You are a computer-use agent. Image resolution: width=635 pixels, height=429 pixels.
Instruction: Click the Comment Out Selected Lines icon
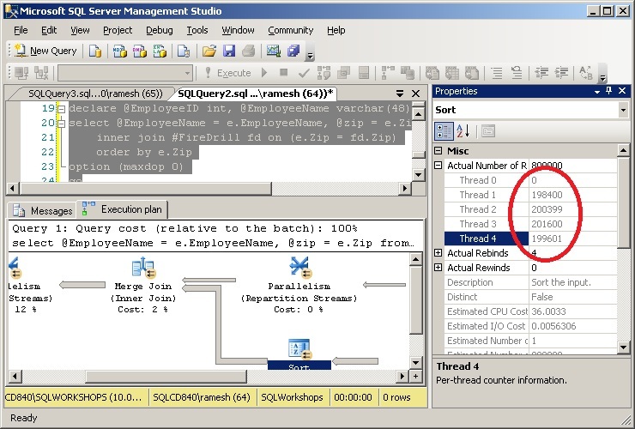pos(497,73)
